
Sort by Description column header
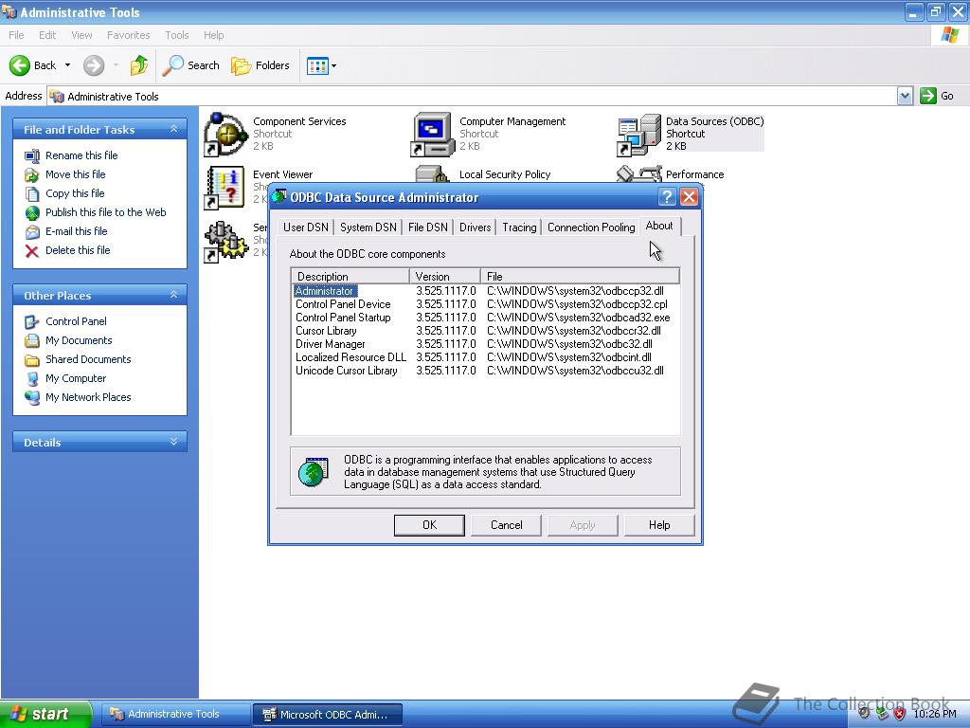point(350,276)
